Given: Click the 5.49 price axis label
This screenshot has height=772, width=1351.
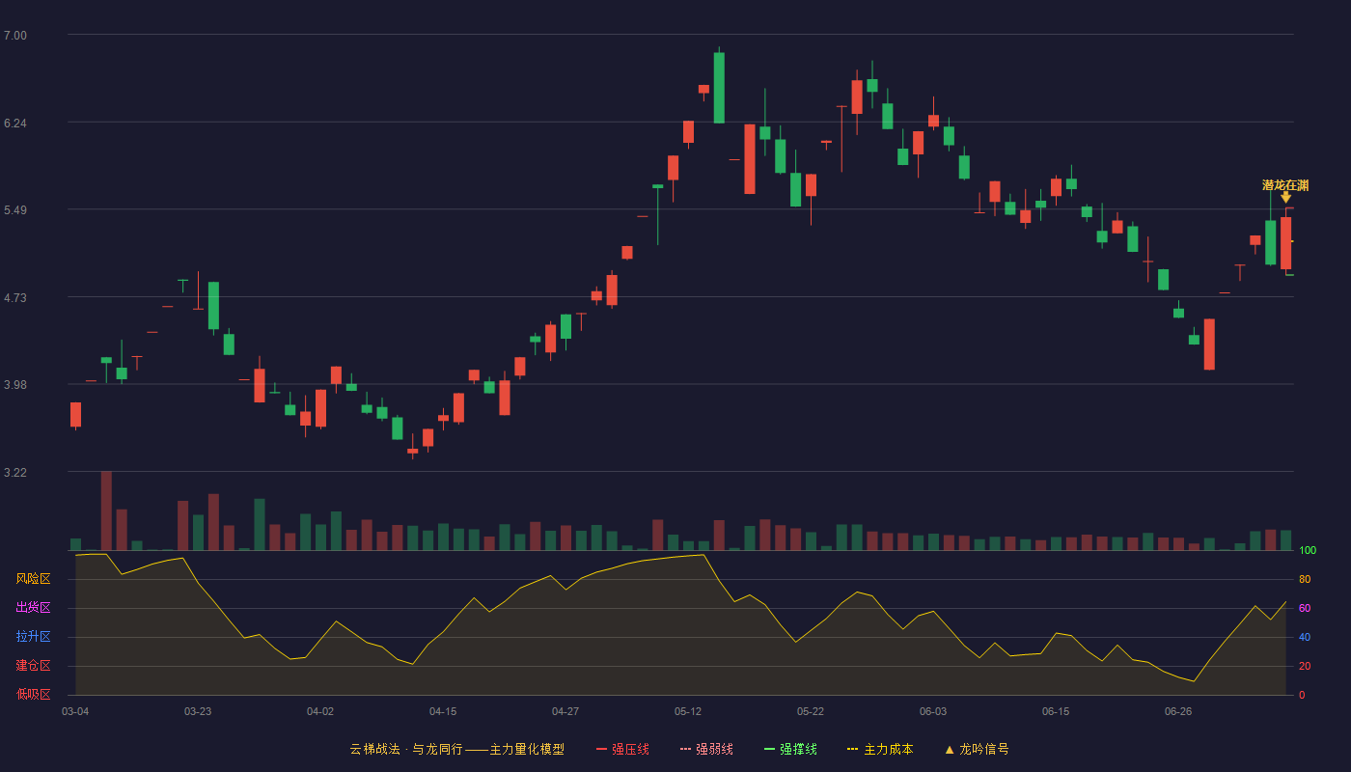Looking at the screenshot, I should (15, 210).
